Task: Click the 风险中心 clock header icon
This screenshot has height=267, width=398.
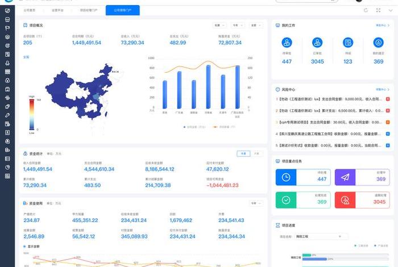Action: (x=277, y=89)
